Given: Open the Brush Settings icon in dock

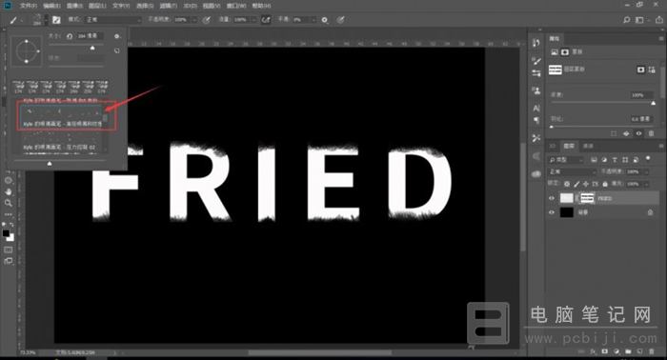Looking at the screenshot, I should click(x=536, y=73).
